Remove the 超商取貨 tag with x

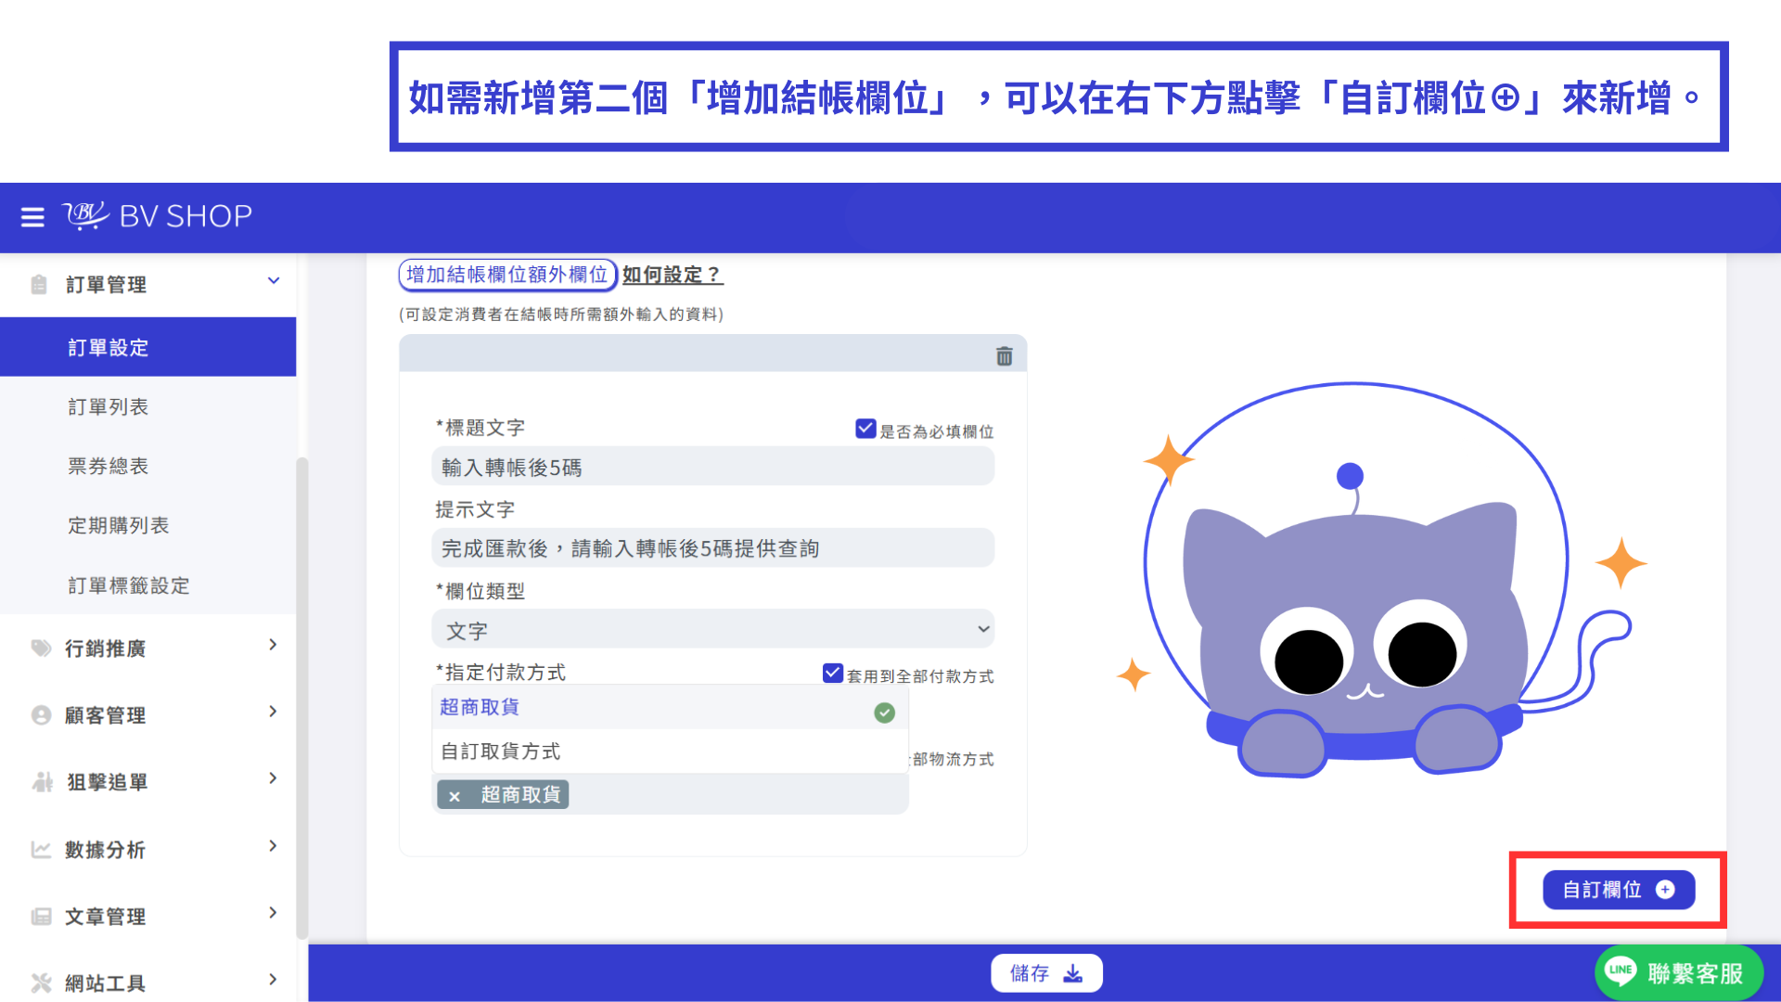click(x=455, y=796)
